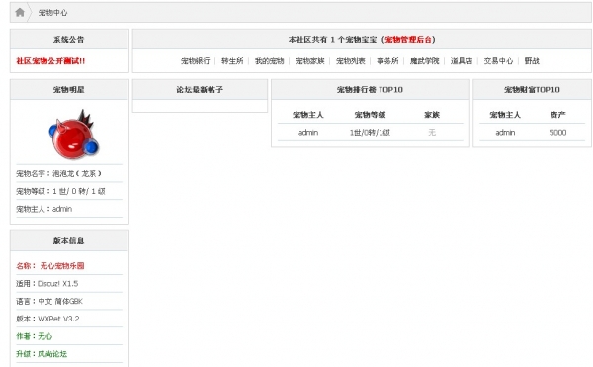Open the 交易中心 page
Viewport: 593px width, 367px height.
point(498,61)
